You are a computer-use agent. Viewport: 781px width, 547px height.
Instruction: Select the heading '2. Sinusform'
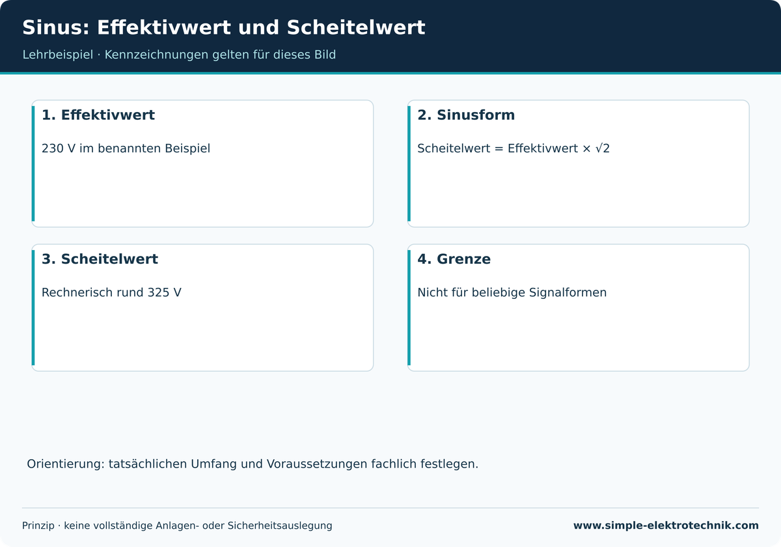[x=466, y=115]
